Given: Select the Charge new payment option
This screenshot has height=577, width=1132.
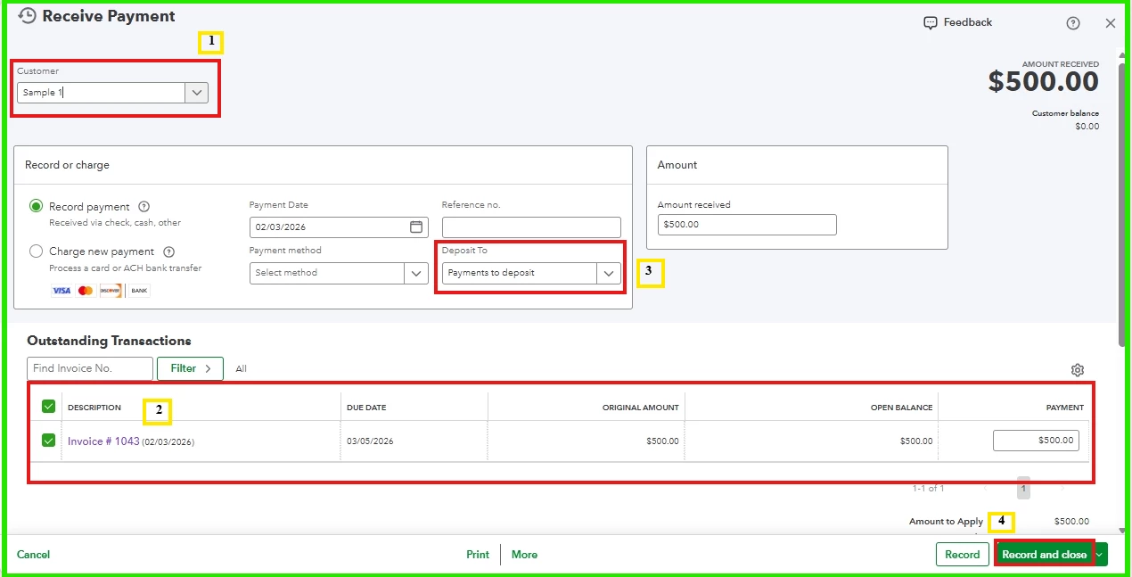Looking at the screenshot, I should [x=37, y=251].
